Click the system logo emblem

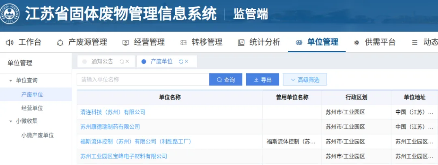(x=11, y=14)
